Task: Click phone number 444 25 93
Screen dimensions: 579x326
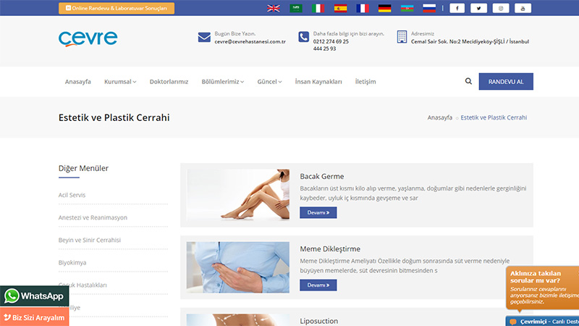Action: click(324, 49)
